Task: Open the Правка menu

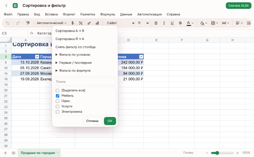Action: pos(23,14)
